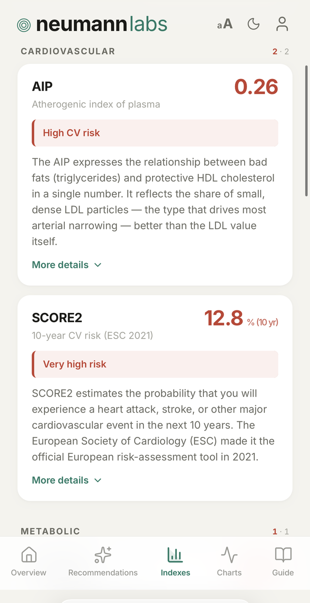Toggle dark mode with the moon icon

(x=253, y=24)
